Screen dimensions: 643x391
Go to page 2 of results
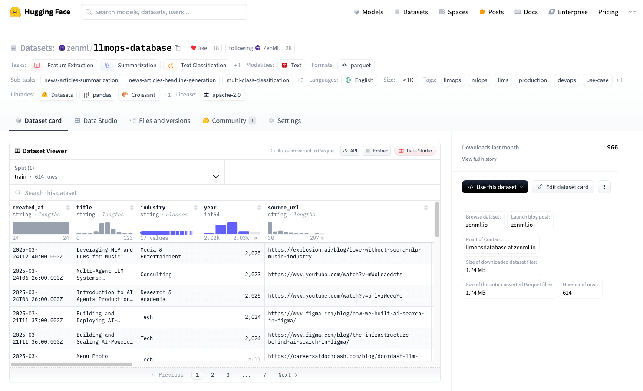point(212,375)
